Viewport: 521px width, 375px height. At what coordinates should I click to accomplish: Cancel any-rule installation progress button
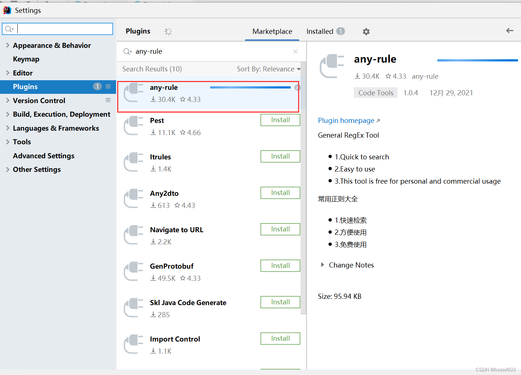(x=297, y=88)
